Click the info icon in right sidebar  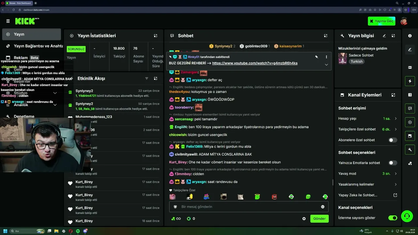click(x=410, y=36)
